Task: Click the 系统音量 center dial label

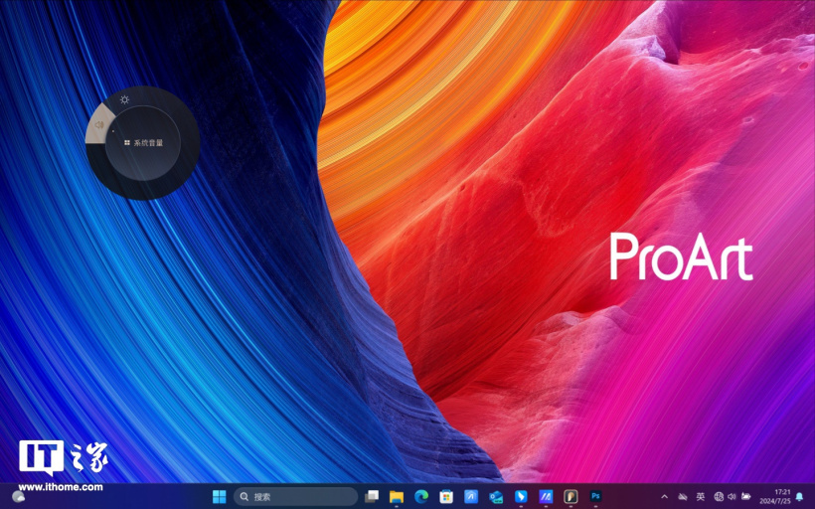Action: pos(144,143)
